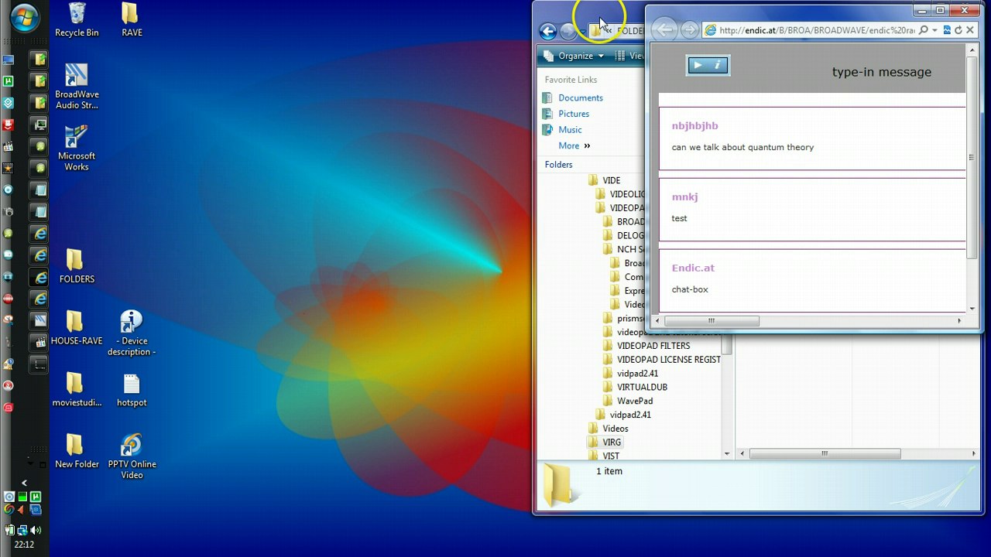
Task: Launch the PPTV Online Video shortcut
Action: [132, 456]
